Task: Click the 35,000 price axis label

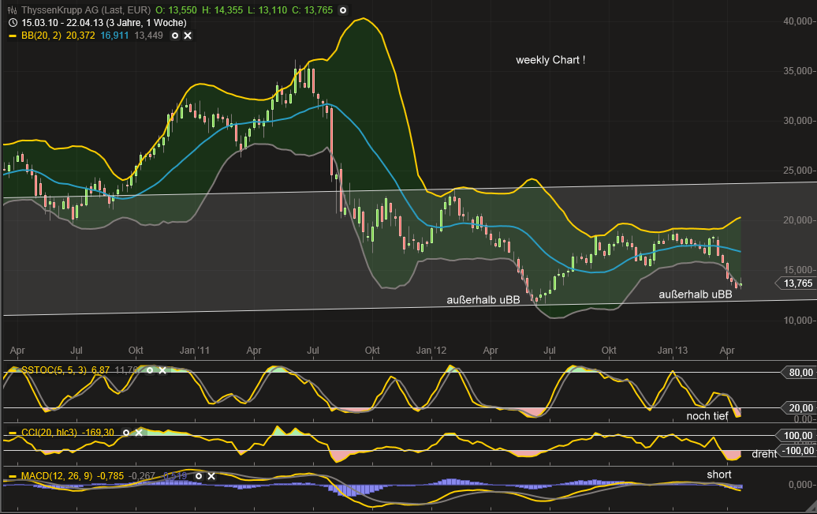Action: pyautogui.click(x=798, y=71)
